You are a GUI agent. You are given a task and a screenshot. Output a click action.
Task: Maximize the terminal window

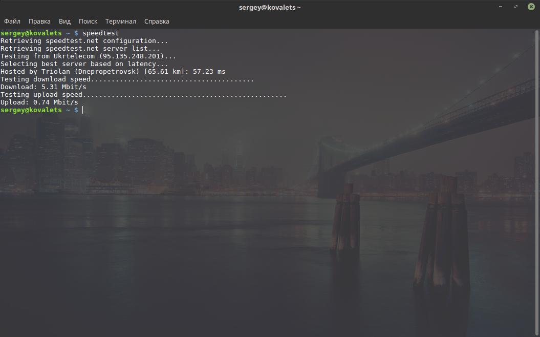[x=515, y=7]
